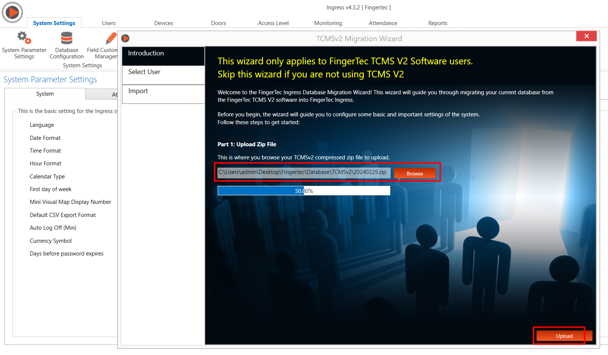Click the First day of week label
The height and width of the screenshot is (355, 608).
coord(51,189)
